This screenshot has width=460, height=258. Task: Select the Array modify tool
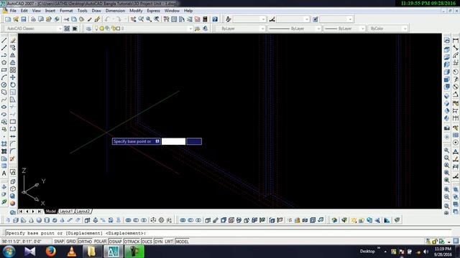pyautogui.click(x=13, y=70)
